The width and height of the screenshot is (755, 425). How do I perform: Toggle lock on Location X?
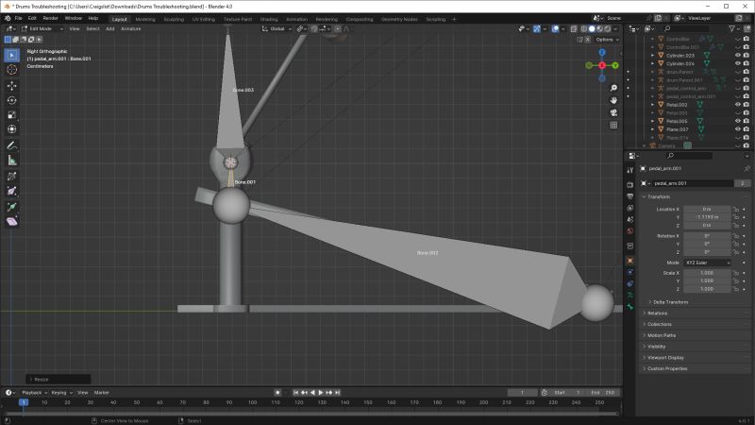point(736,209)
